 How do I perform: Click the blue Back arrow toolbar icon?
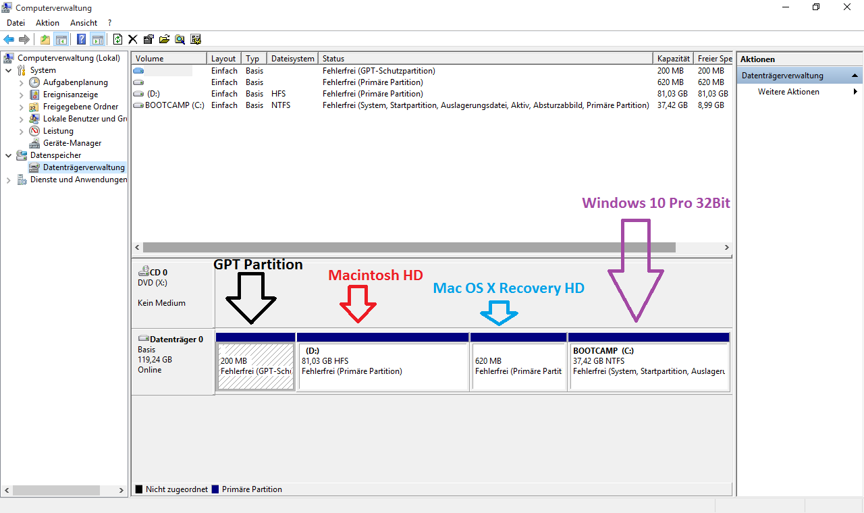tap(9, 39)
